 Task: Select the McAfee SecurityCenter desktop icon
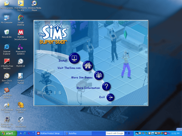21,35
